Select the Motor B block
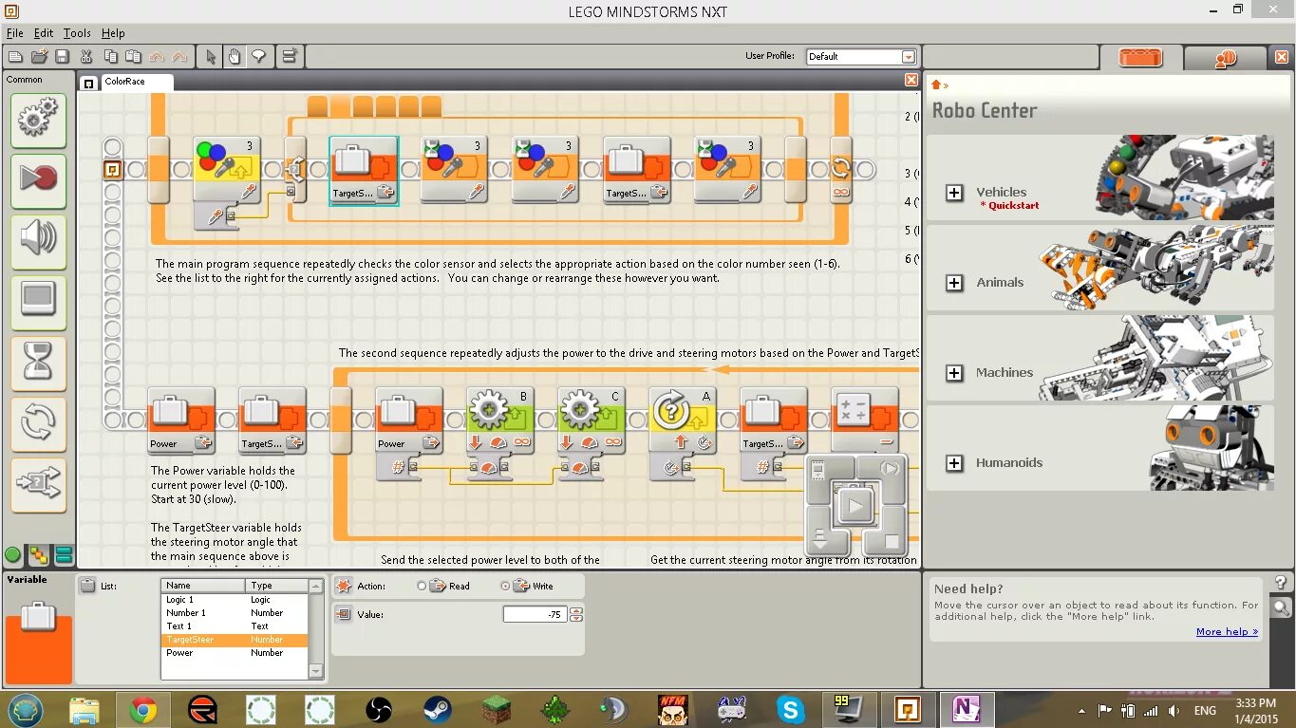Image resolution: width=1296 pixels, height=728 pixels. pos(500,422)
